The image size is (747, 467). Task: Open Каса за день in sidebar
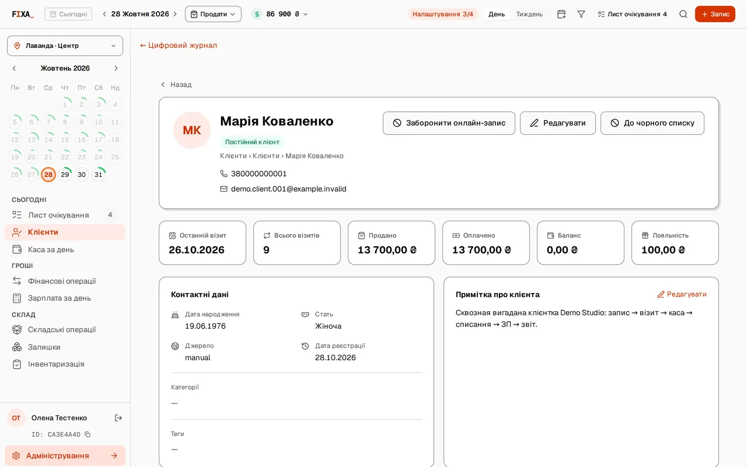pos(65,249)
